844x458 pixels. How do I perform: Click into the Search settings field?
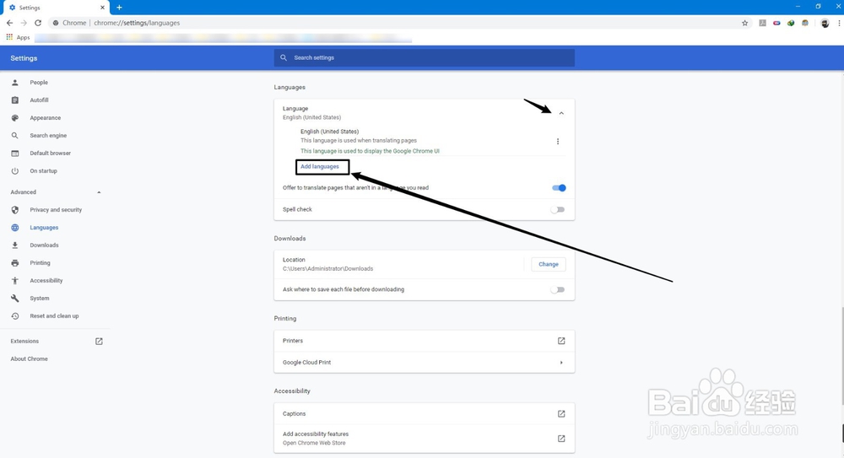pos(425,57)
